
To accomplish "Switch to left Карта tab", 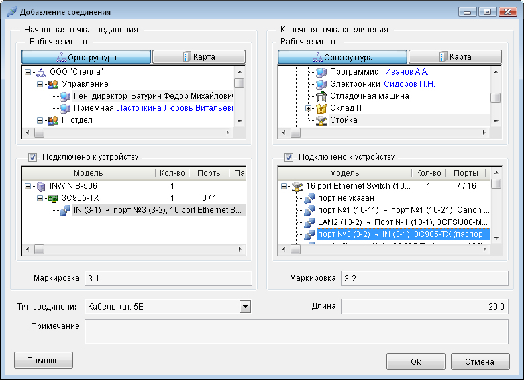I will point(199,57).
